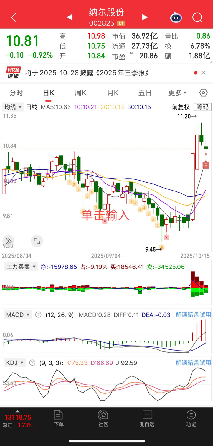213x446 pixels.
Task: Tap MACD parameters (12, 26, 9)
Action: 60,315
